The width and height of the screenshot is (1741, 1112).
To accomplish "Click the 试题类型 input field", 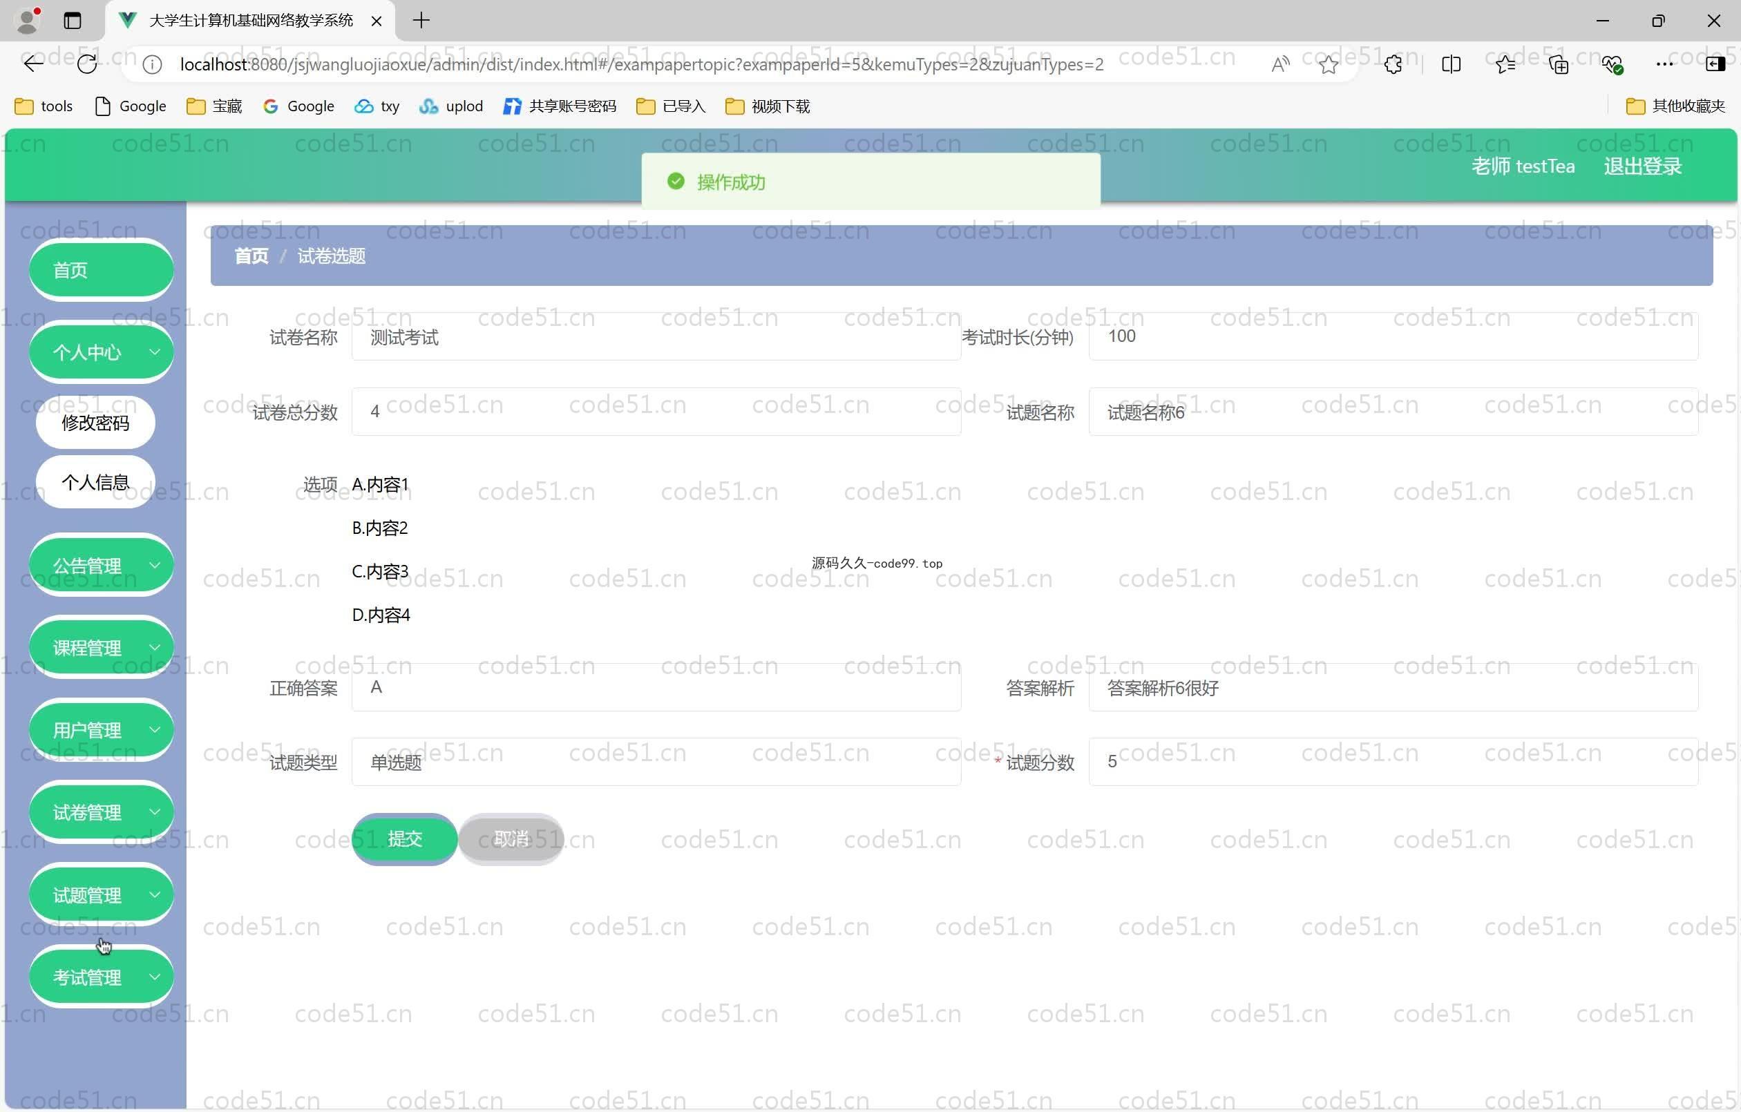I will point(656,762).
